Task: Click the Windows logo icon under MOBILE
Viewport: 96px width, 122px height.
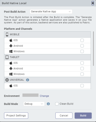Action: (x=11, y=51)
